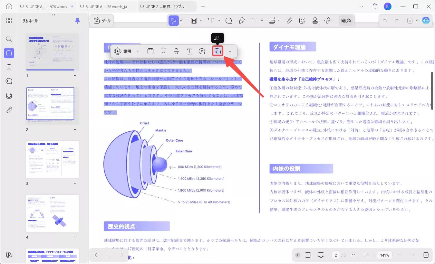Toggle strikethrough on the selected text
The image size is (435, 264).
point(176,51)
